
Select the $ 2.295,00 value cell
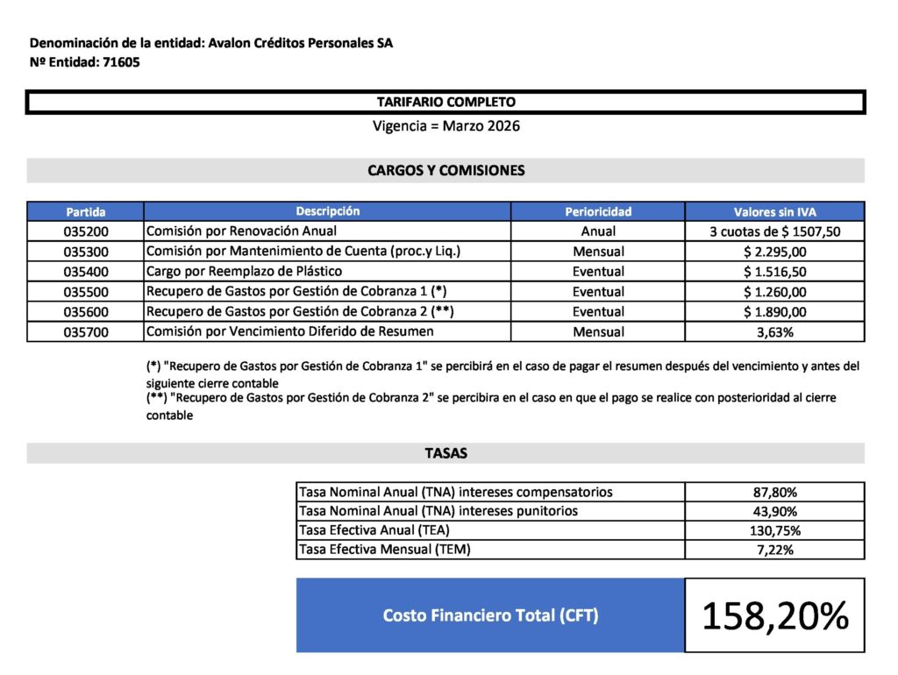(774, 252)
